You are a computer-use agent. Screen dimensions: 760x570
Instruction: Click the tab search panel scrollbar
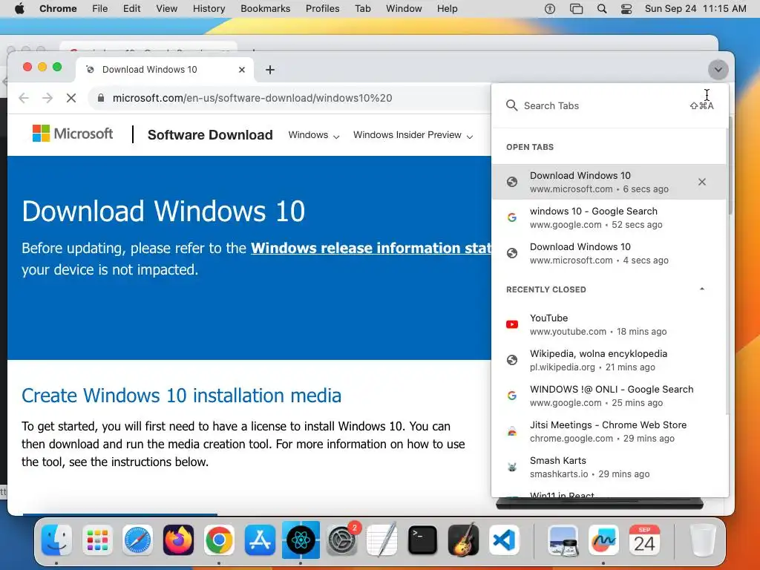(727, 272)
